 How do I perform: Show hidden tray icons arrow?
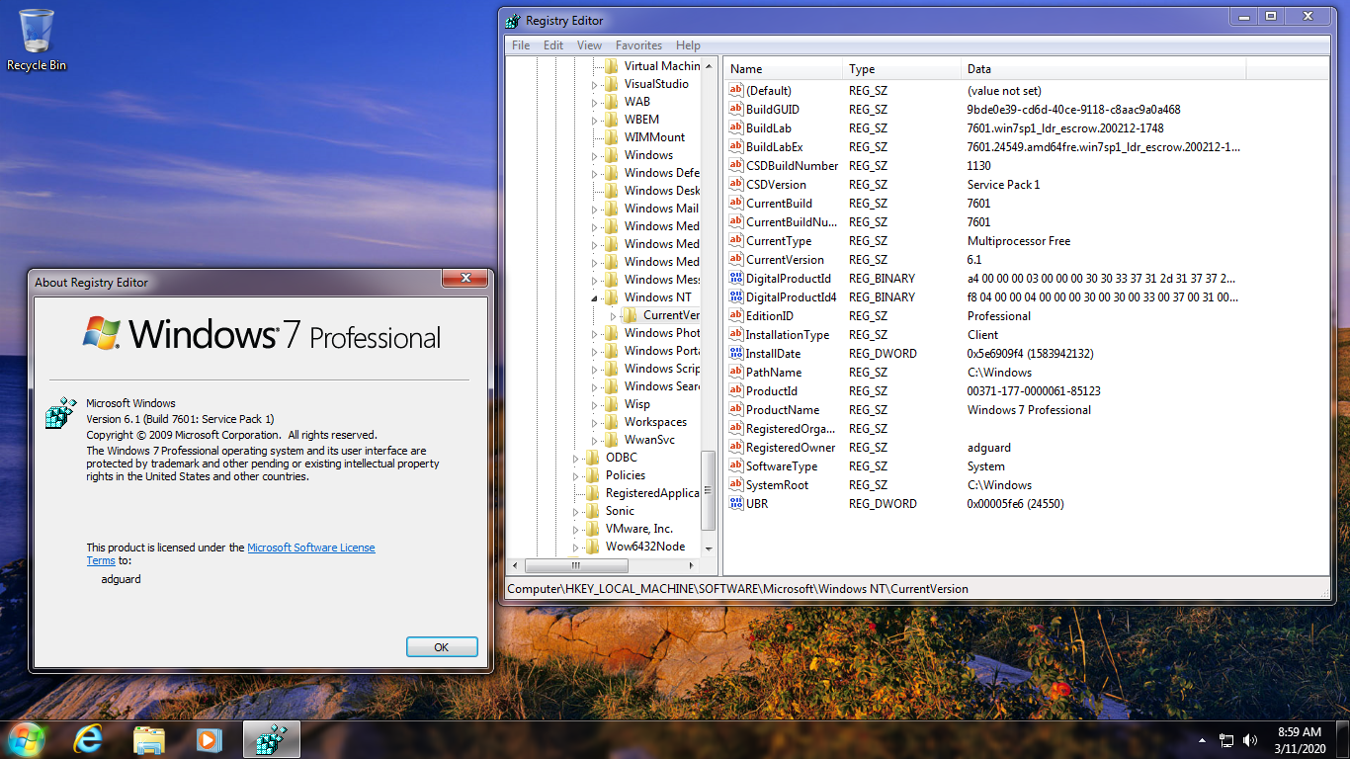pos(1202,739)
